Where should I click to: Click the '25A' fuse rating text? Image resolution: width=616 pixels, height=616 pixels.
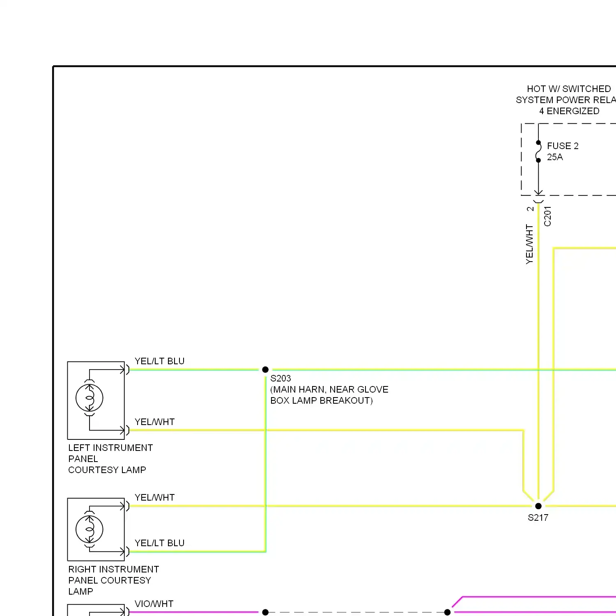click(555, 157)
